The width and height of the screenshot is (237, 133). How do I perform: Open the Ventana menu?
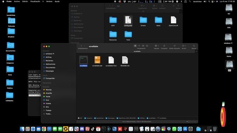tap(49, 1)
